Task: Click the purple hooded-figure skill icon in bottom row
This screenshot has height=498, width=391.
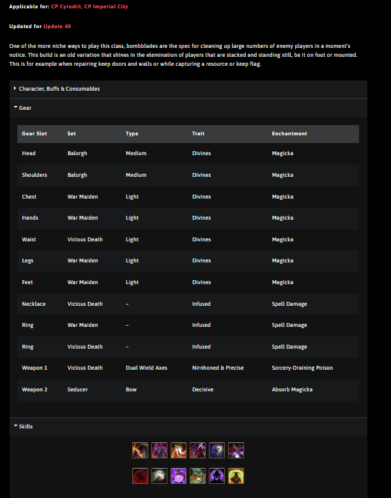Action: tap(217, 476)
